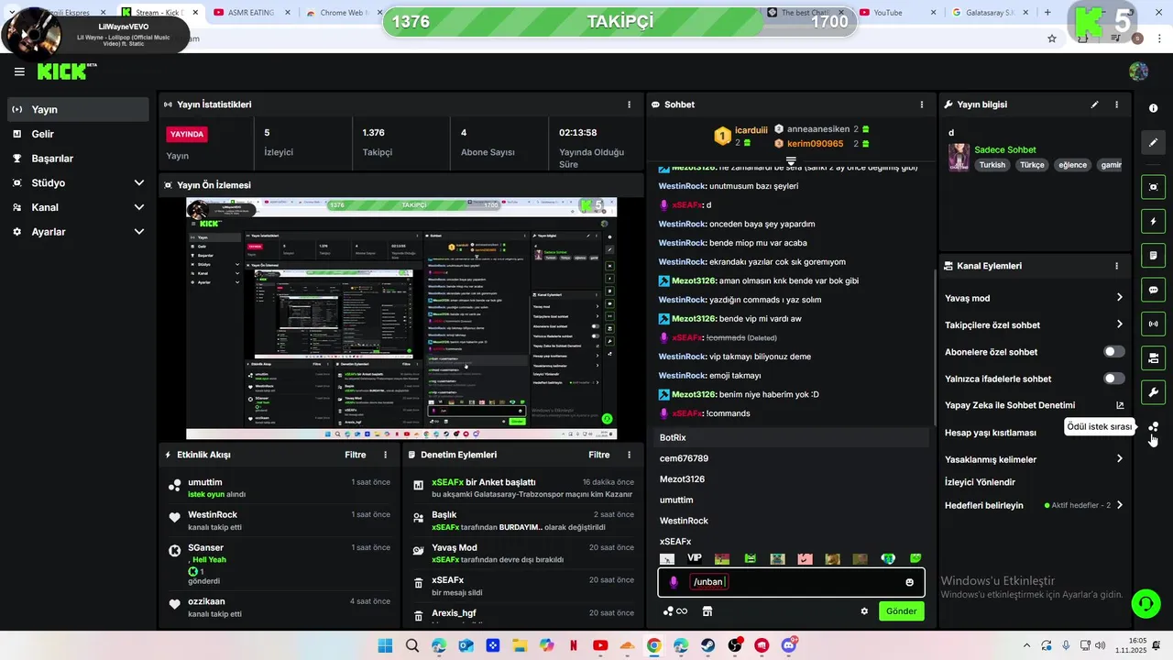Image resolution: width=1173 pixels, height=660 pixels.
Task: Click the /unban chat input field
Action: coord(791,582)
